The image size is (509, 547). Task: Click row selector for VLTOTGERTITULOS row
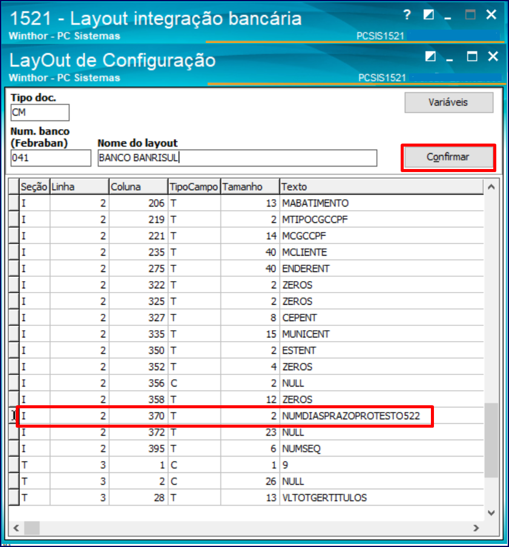[13, 498]
